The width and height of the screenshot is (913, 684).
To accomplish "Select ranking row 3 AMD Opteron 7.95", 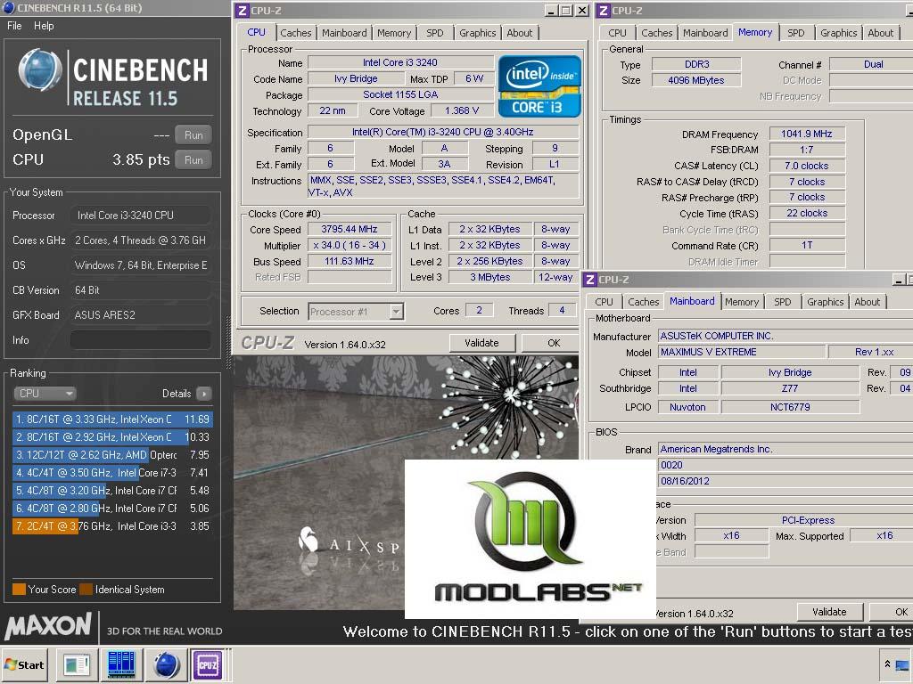I will point(112,455).
